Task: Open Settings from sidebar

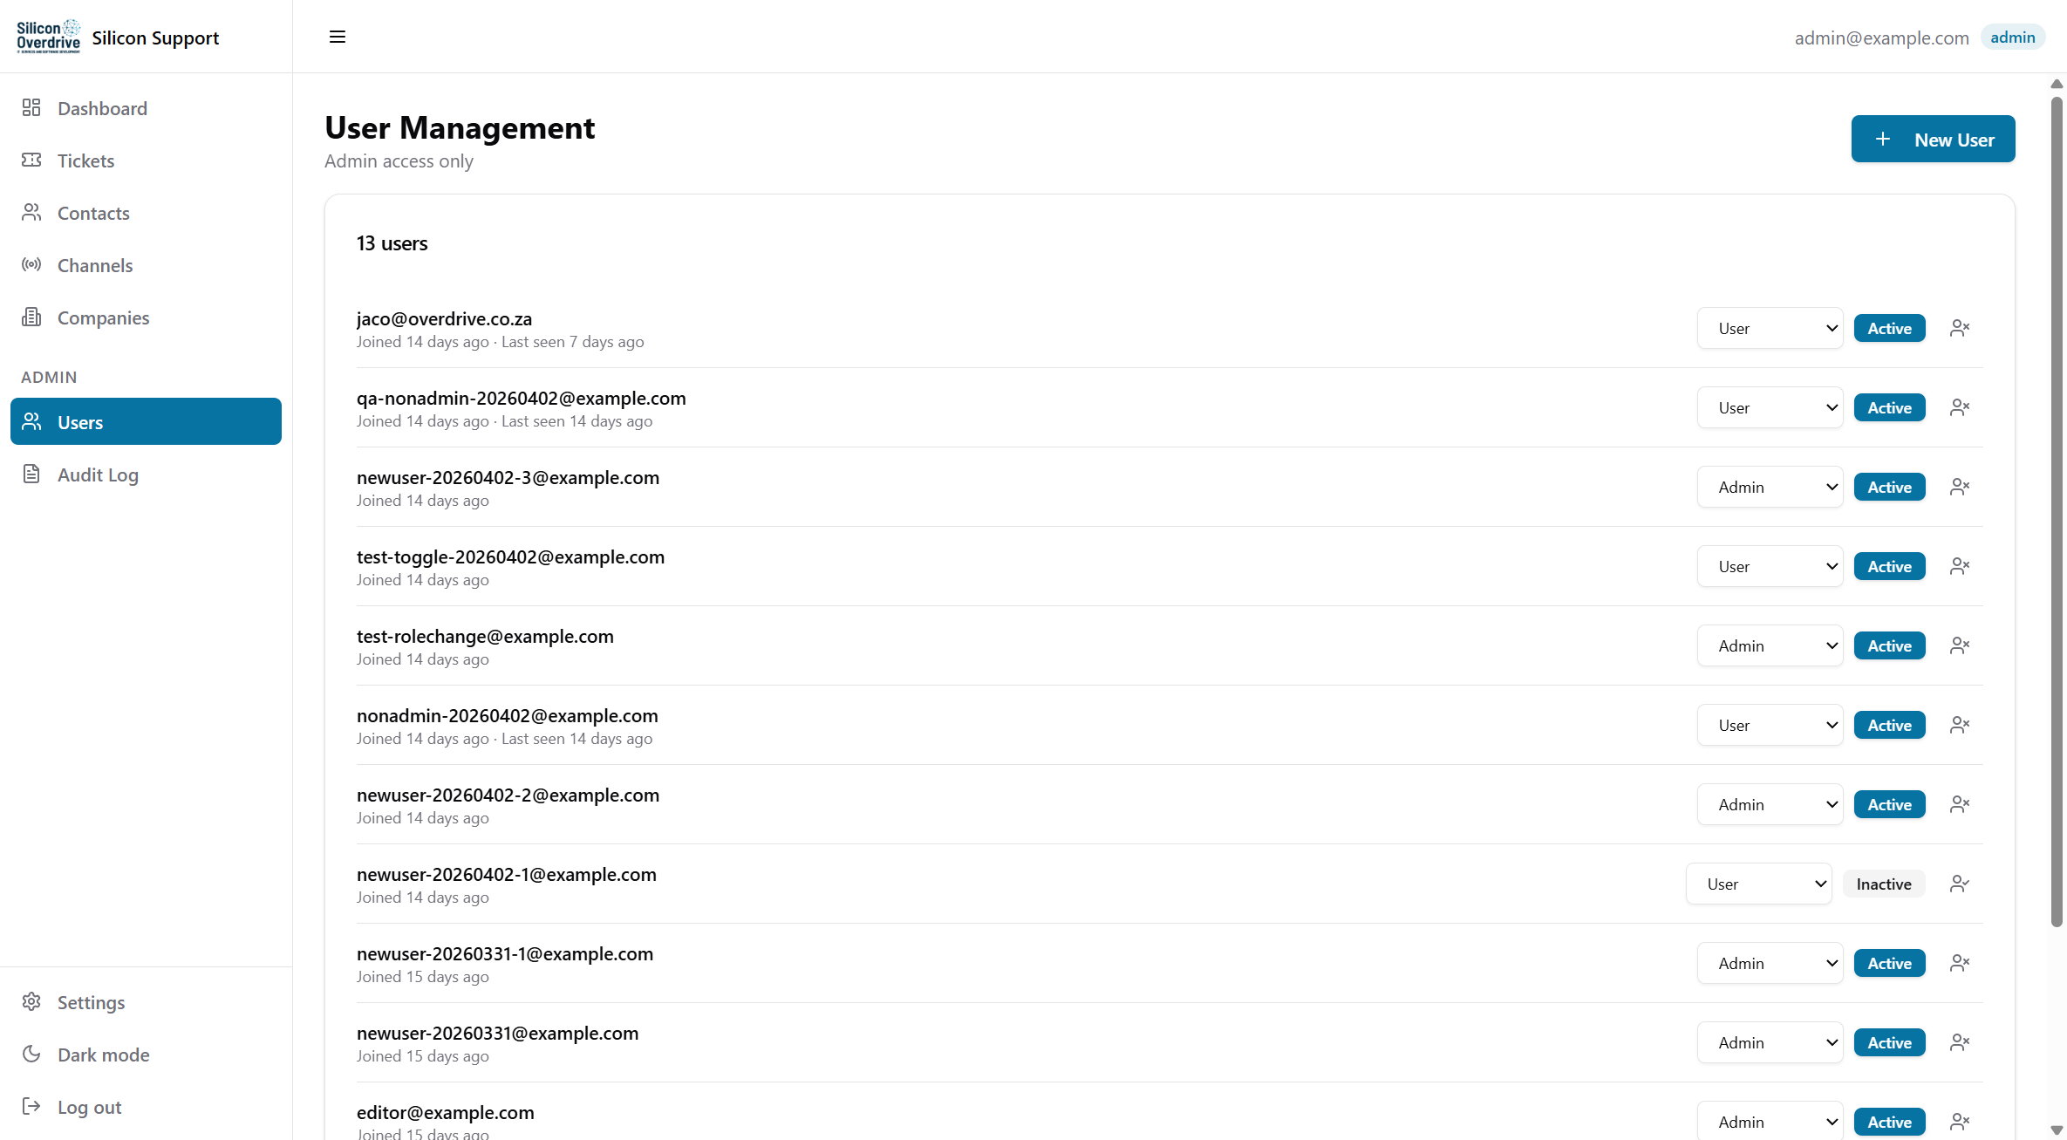Action: point(146,1002)
